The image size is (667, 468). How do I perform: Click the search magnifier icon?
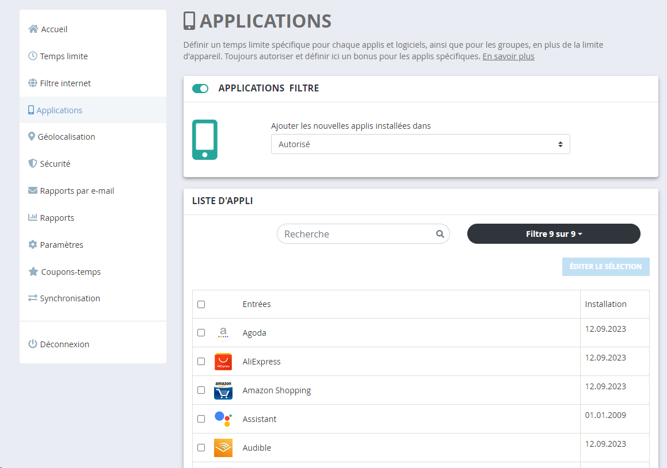coord(440,234)
